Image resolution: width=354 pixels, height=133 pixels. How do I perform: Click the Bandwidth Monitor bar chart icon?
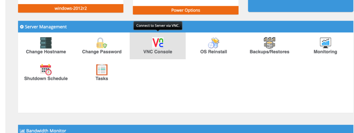(22, 131)
